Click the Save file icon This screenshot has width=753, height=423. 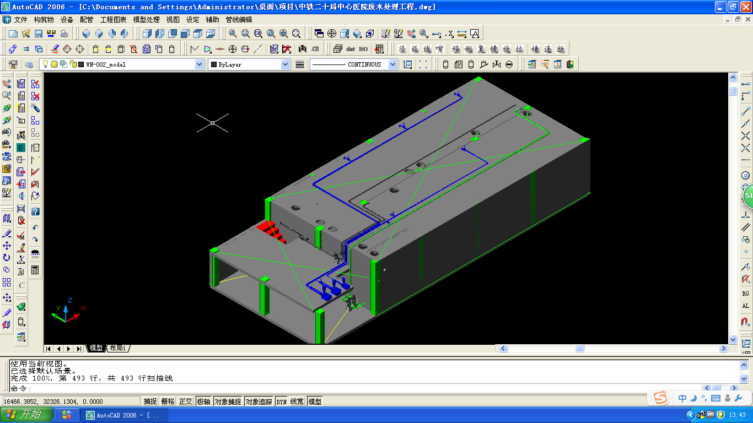[39, 34]
